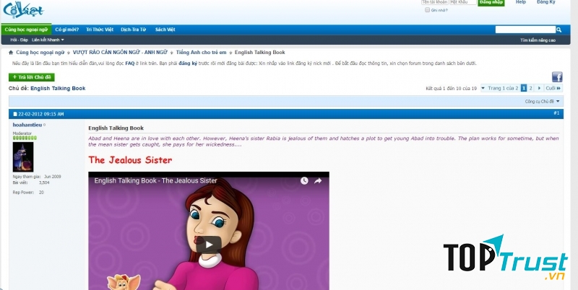Click the Trả lời Chủ đề button

(32, 77)
